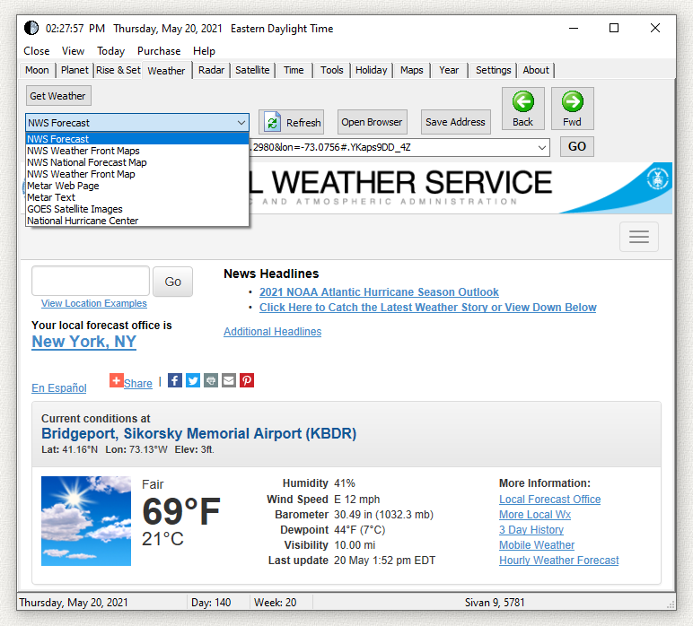
Task: Switch to the About tab
Action: pos(536,70)
